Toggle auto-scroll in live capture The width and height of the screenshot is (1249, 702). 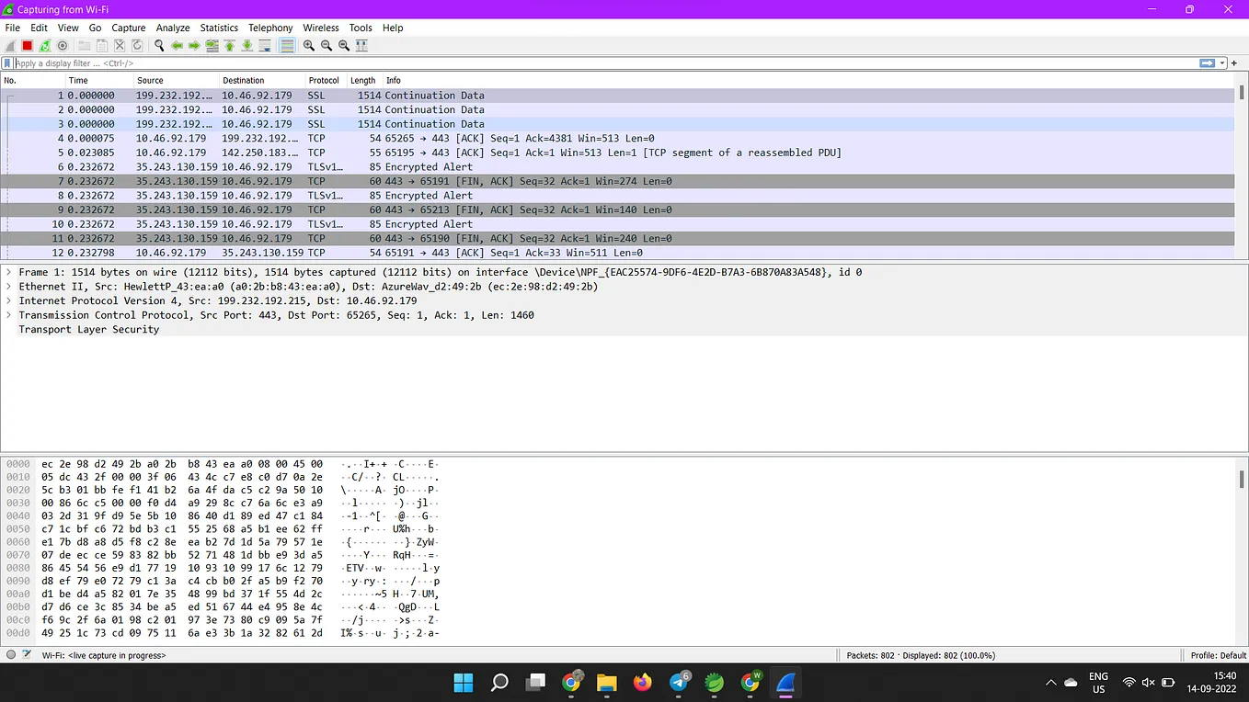(x=264, y=45)
